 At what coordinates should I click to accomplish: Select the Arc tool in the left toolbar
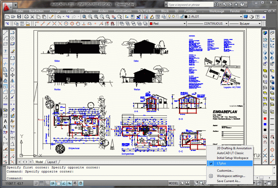[x=6, y=38]
